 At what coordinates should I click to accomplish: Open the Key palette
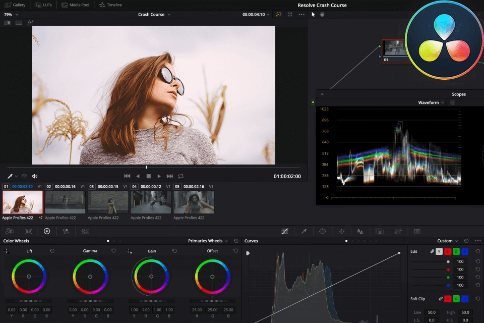379,231
